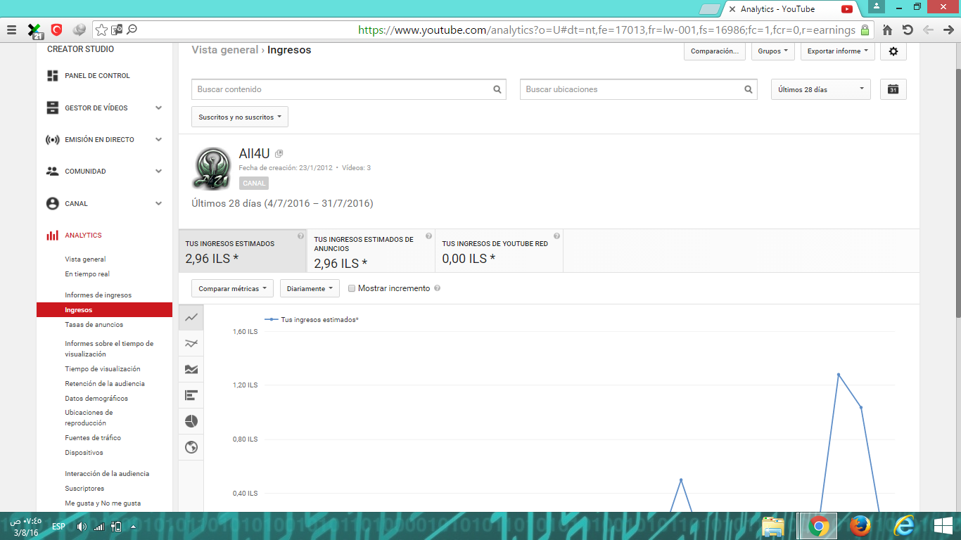Switch to the bar chart view
Viewport: 961px width, 540px height.
click(x=191, y=395)
